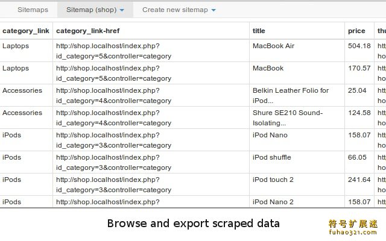Image resolution: width=386 pixels, height=241 pixels.
Task: Open the Sitemap (shop) dropdown menu
Action: (x=95, y=10)
